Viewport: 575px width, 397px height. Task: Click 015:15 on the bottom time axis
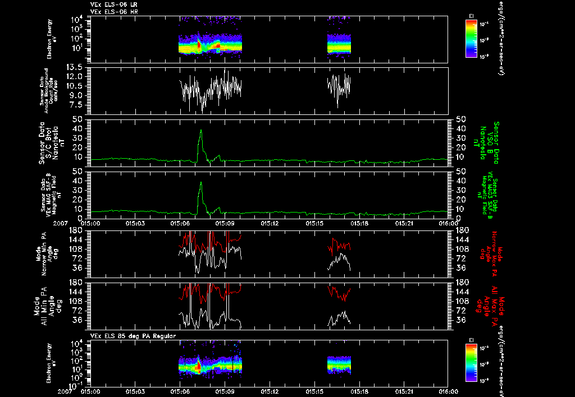tap(314, 391)
